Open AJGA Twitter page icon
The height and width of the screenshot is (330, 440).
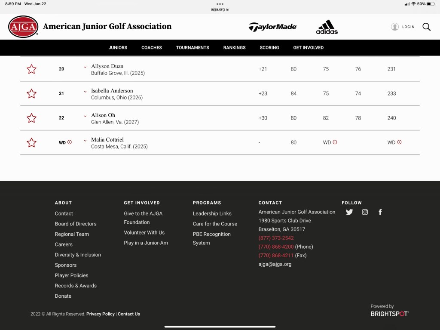[349, 212]
